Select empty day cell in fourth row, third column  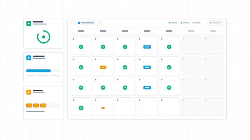click(125, 107)
